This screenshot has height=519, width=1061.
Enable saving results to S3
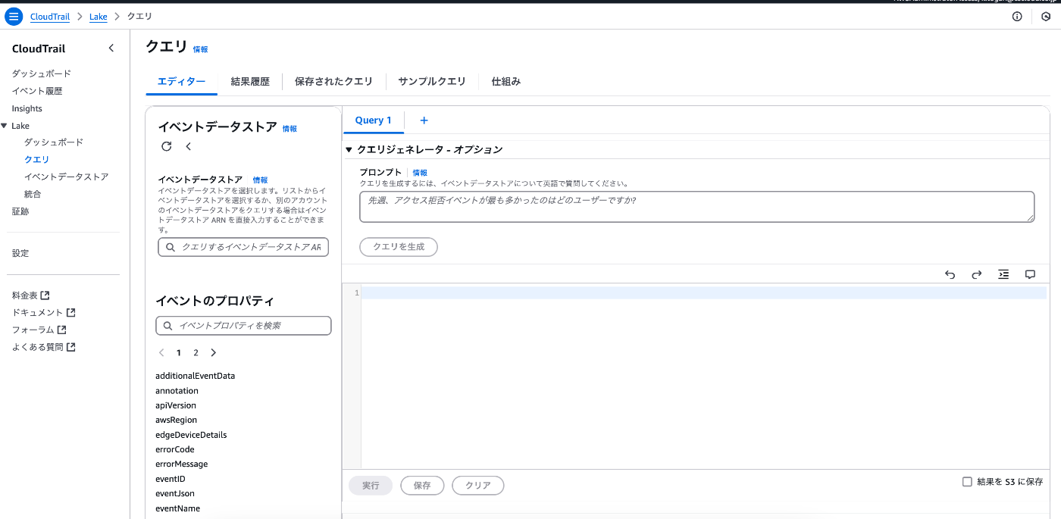[967, 481]
